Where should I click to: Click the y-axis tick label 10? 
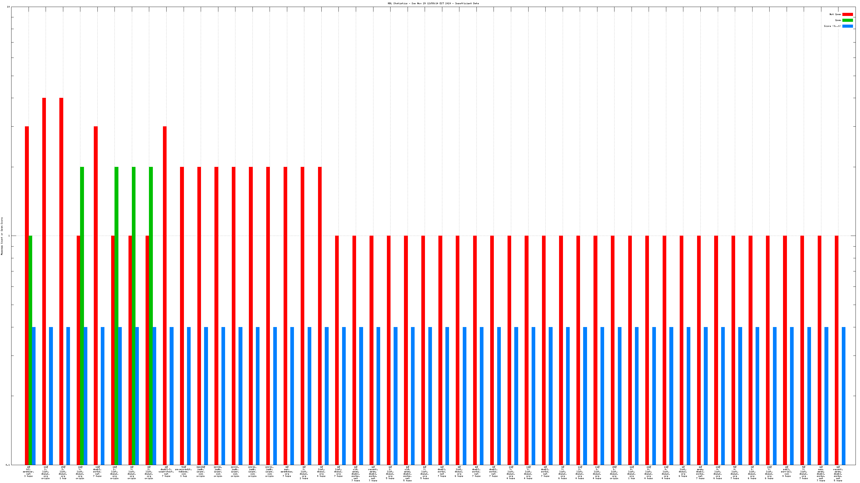[x=8, y=7]
